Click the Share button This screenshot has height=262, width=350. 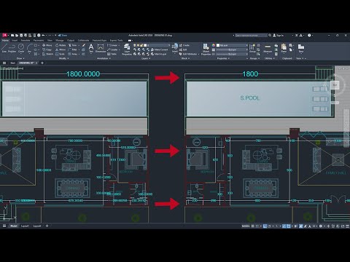(63, 36)
